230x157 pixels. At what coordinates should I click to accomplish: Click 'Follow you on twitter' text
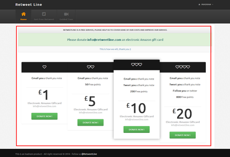tap(185, 91)
